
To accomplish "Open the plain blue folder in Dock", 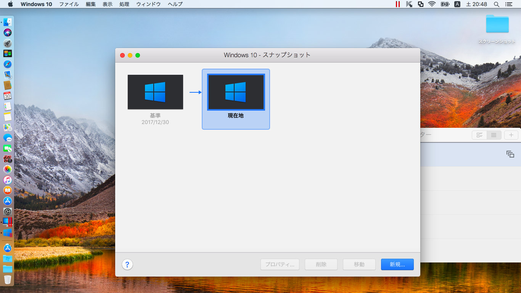I will click(x=8, y=269).
